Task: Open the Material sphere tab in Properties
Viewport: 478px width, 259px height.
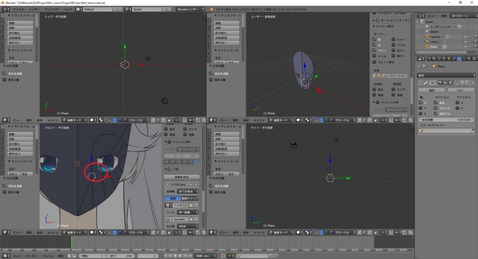Action: (469, 58)
